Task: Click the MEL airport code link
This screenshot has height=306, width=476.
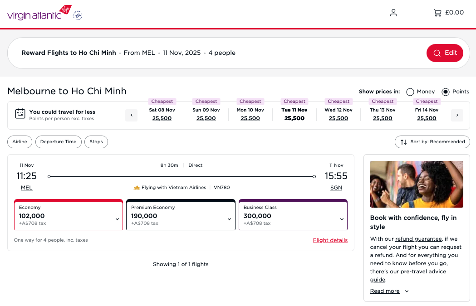Action: (27, 188)
